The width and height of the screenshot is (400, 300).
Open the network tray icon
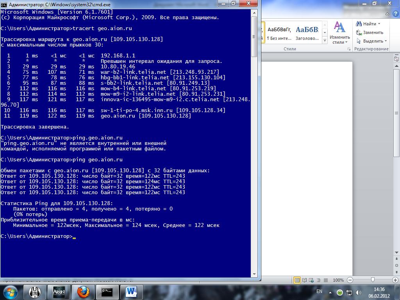click(x=349, y=292)
